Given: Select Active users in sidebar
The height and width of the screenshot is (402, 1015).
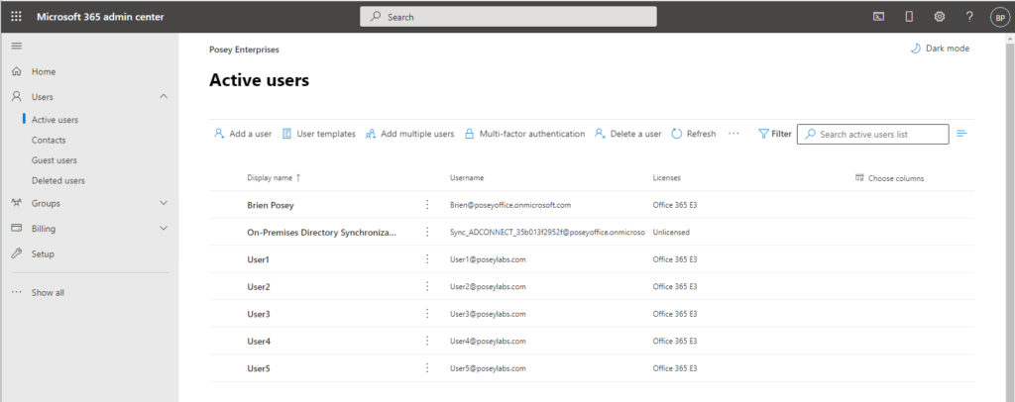Looking at the screenshot, I should tap(56, 120).
